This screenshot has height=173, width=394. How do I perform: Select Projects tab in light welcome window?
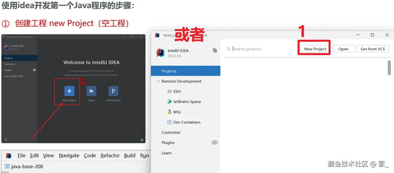coord(186,71)
